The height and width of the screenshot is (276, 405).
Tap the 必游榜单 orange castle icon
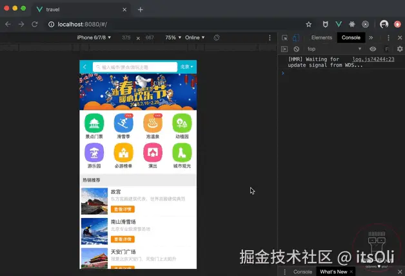coord(123,153)
